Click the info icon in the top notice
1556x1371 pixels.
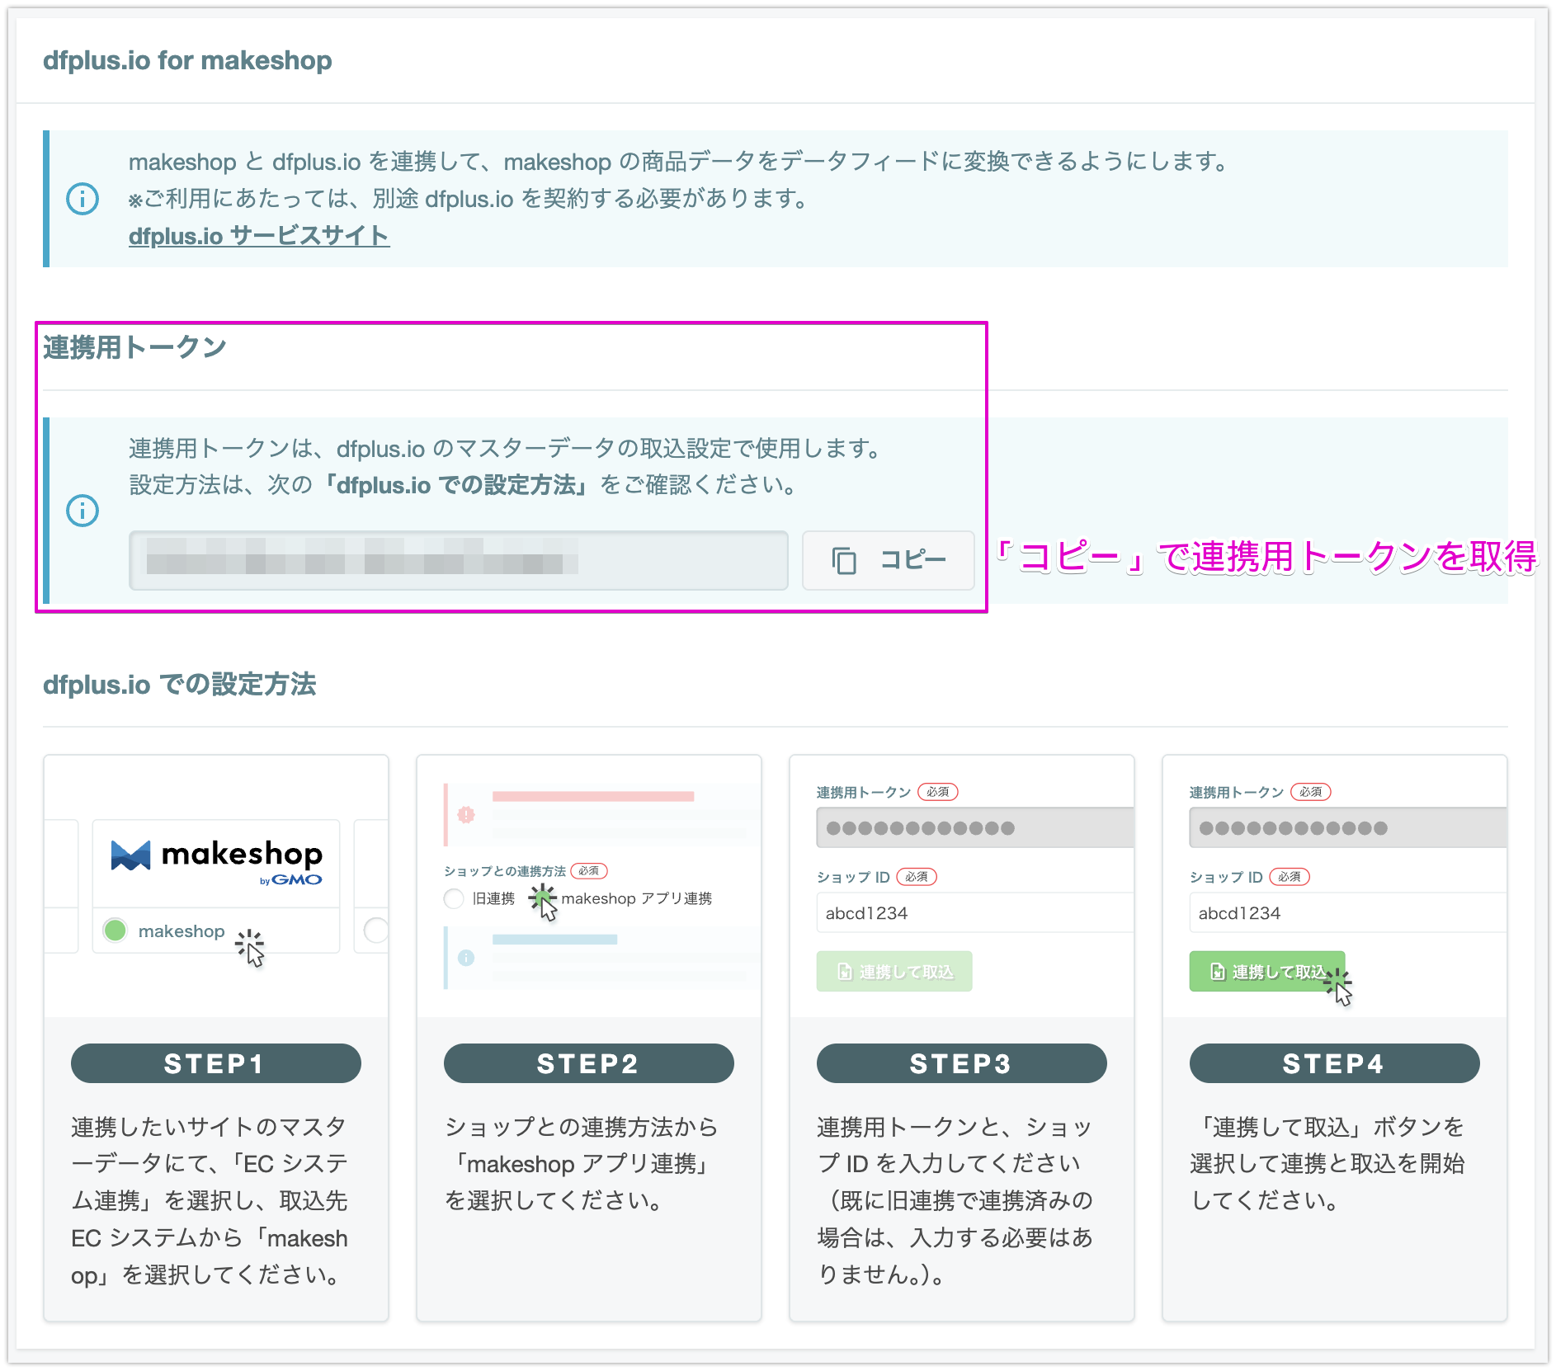[x=83, y=199]
